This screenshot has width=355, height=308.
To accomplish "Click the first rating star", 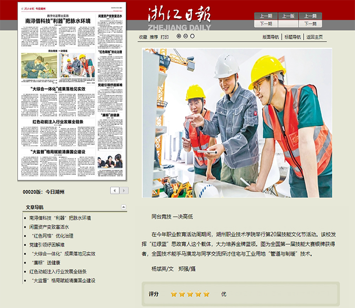I will 174,294.
